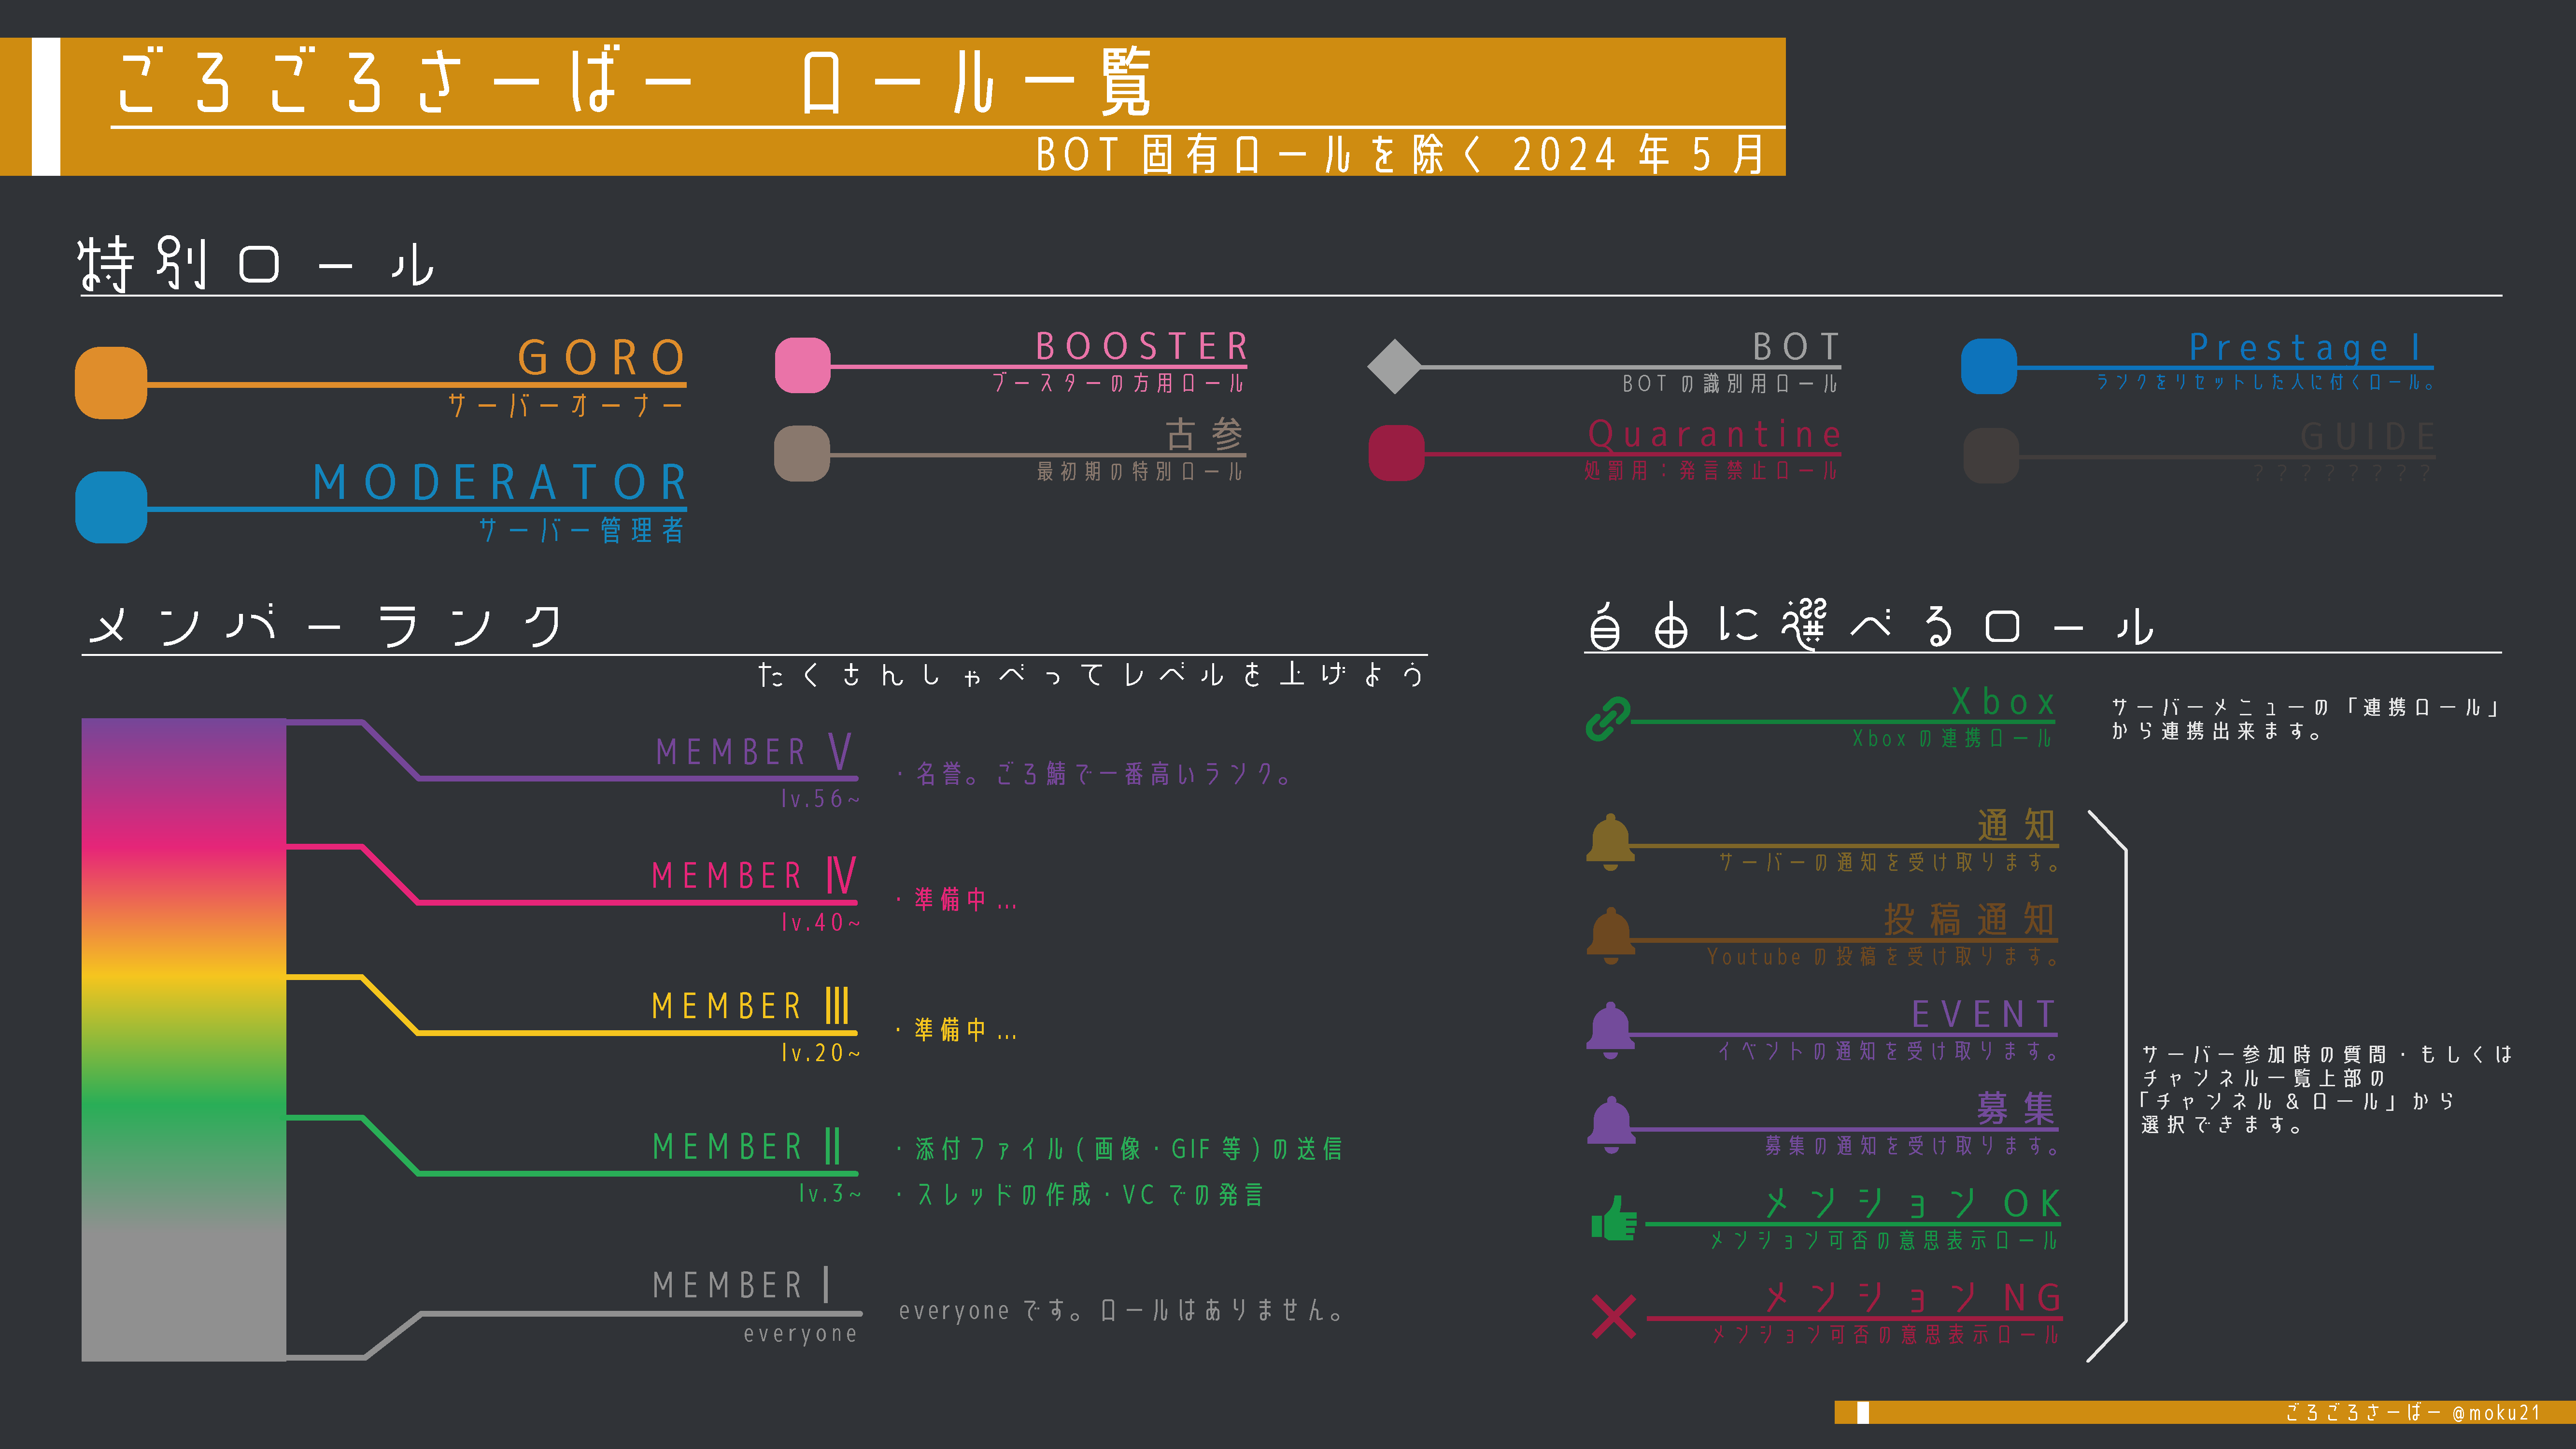Click the サーバーオーナー description
This screenshot has width=2576, height=1449.
tap(566, 405)
